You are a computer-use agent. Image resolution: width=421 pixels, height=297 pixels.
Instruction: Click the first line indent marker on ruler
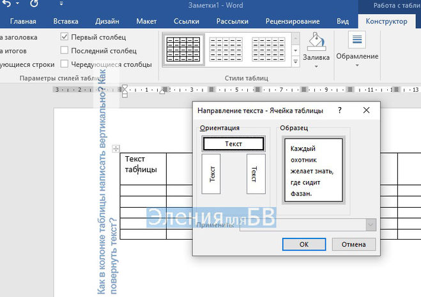125,88
